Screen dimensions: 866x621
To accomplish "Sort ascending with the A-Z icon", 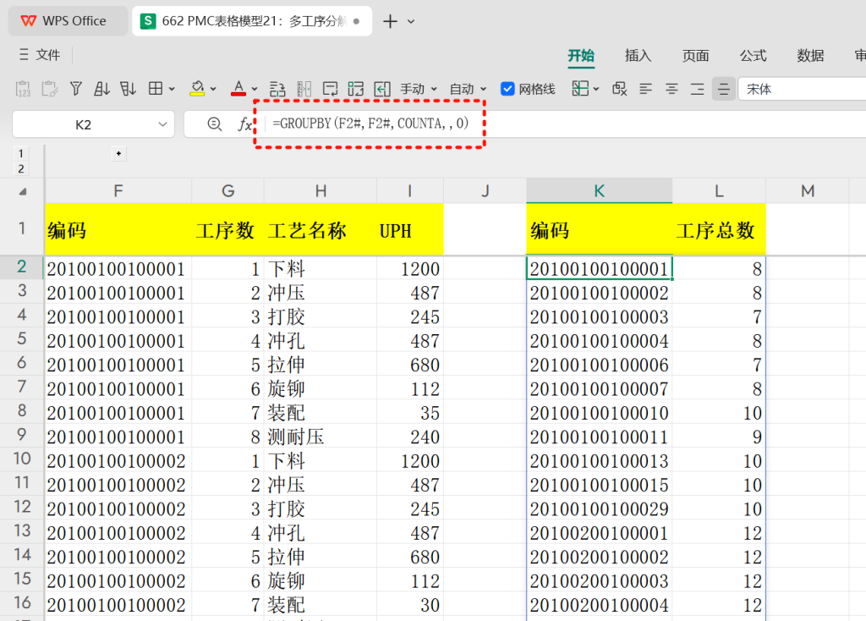I will point(101,89).
